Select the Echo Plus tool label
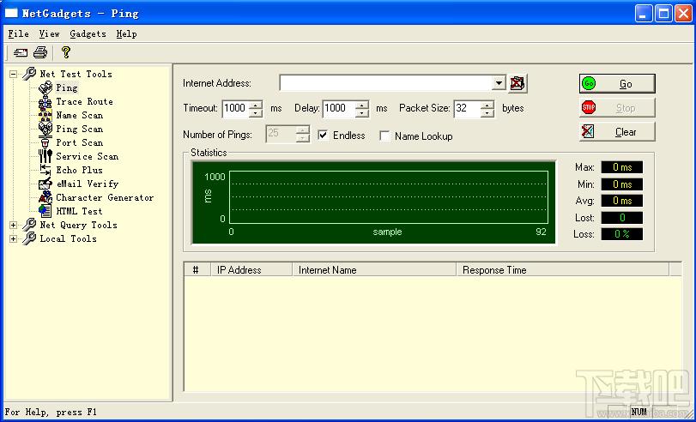 [79, 170]
